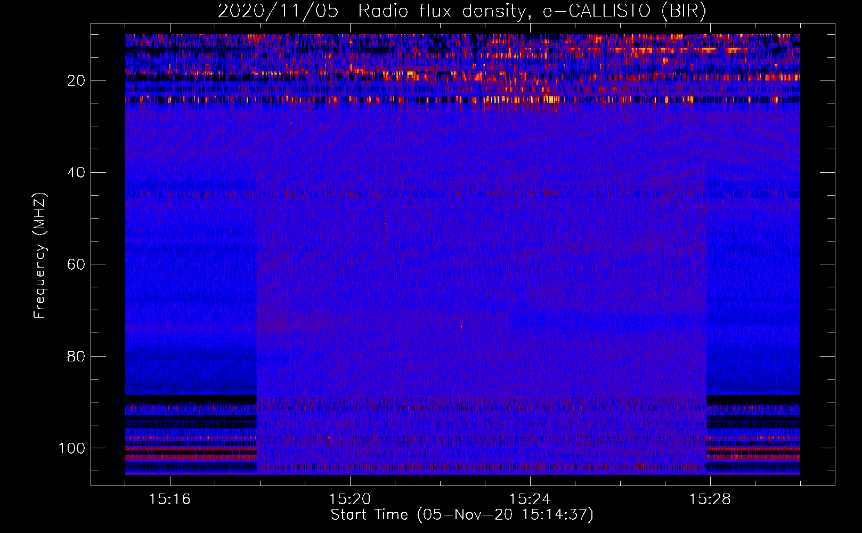Viewport: 862px width, 533px height.
Task: Click the '15:24' time tick label
Action: [530, 499]
